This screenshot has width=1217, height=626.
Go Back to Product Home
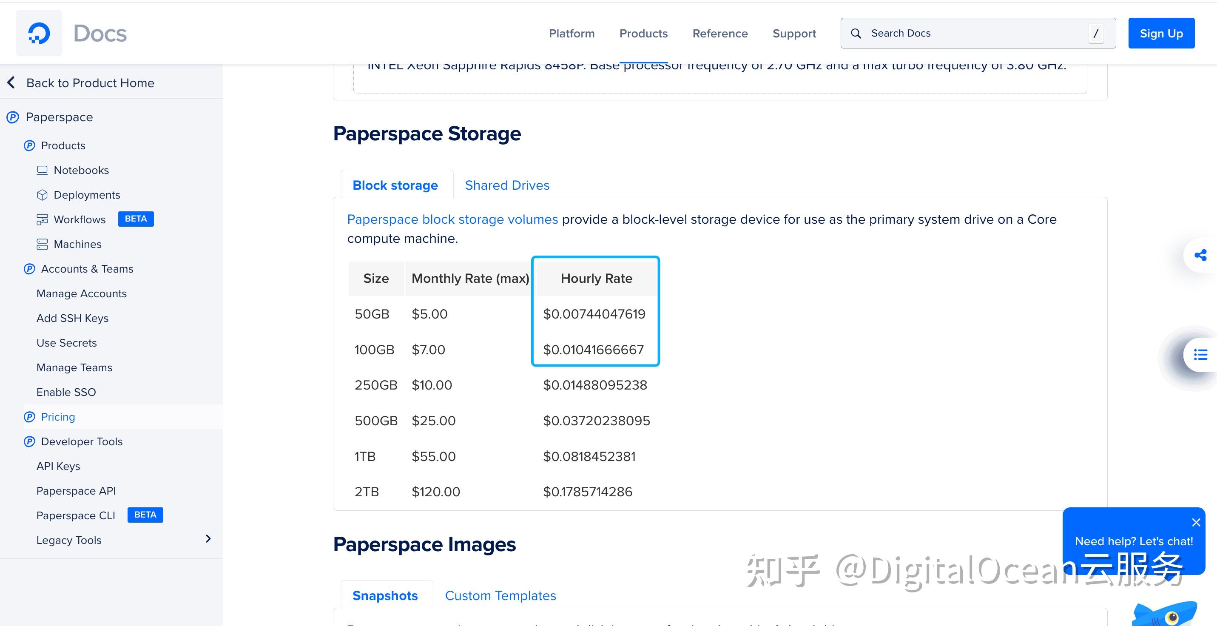pos(90,83)
